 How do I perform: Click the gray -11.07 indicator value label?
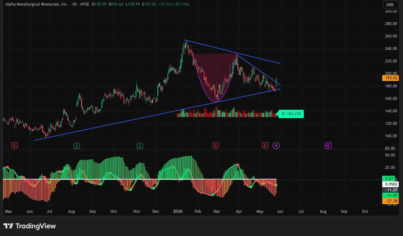[391, 190]
